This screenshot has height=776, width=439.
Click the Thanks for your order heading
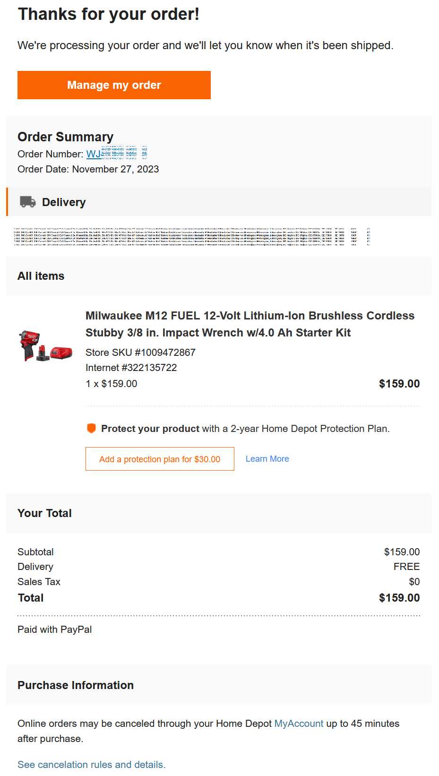pyautogui.click(x=108, y=14)
